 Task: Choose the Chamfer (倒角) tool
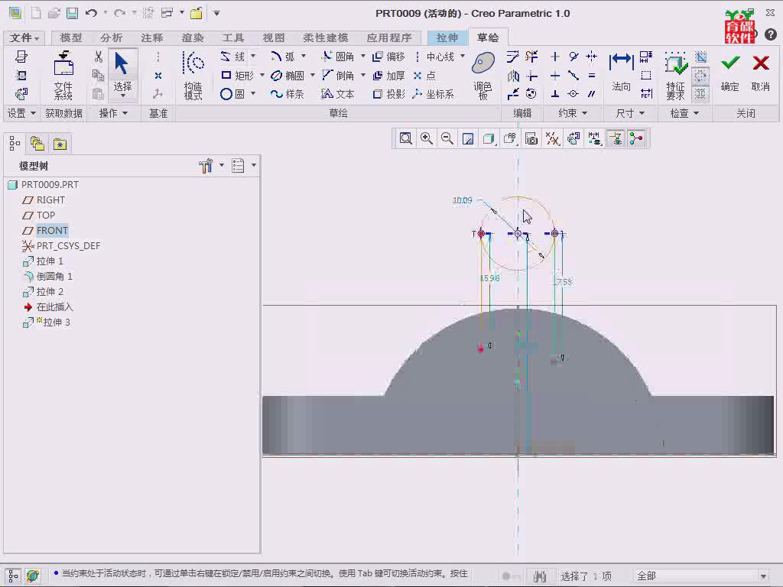point(338,76)
